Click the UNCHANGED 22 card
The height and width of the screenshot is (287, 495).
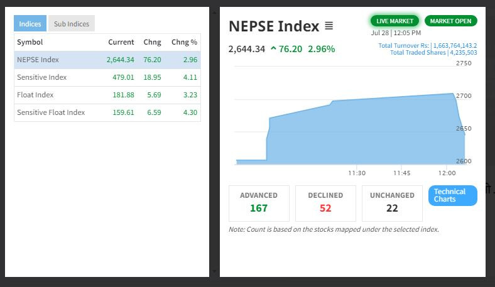392,203
